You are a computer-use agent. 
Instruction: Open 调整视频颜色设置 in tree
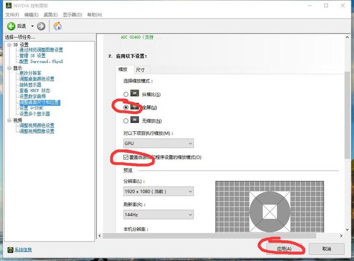pos(37,126)
